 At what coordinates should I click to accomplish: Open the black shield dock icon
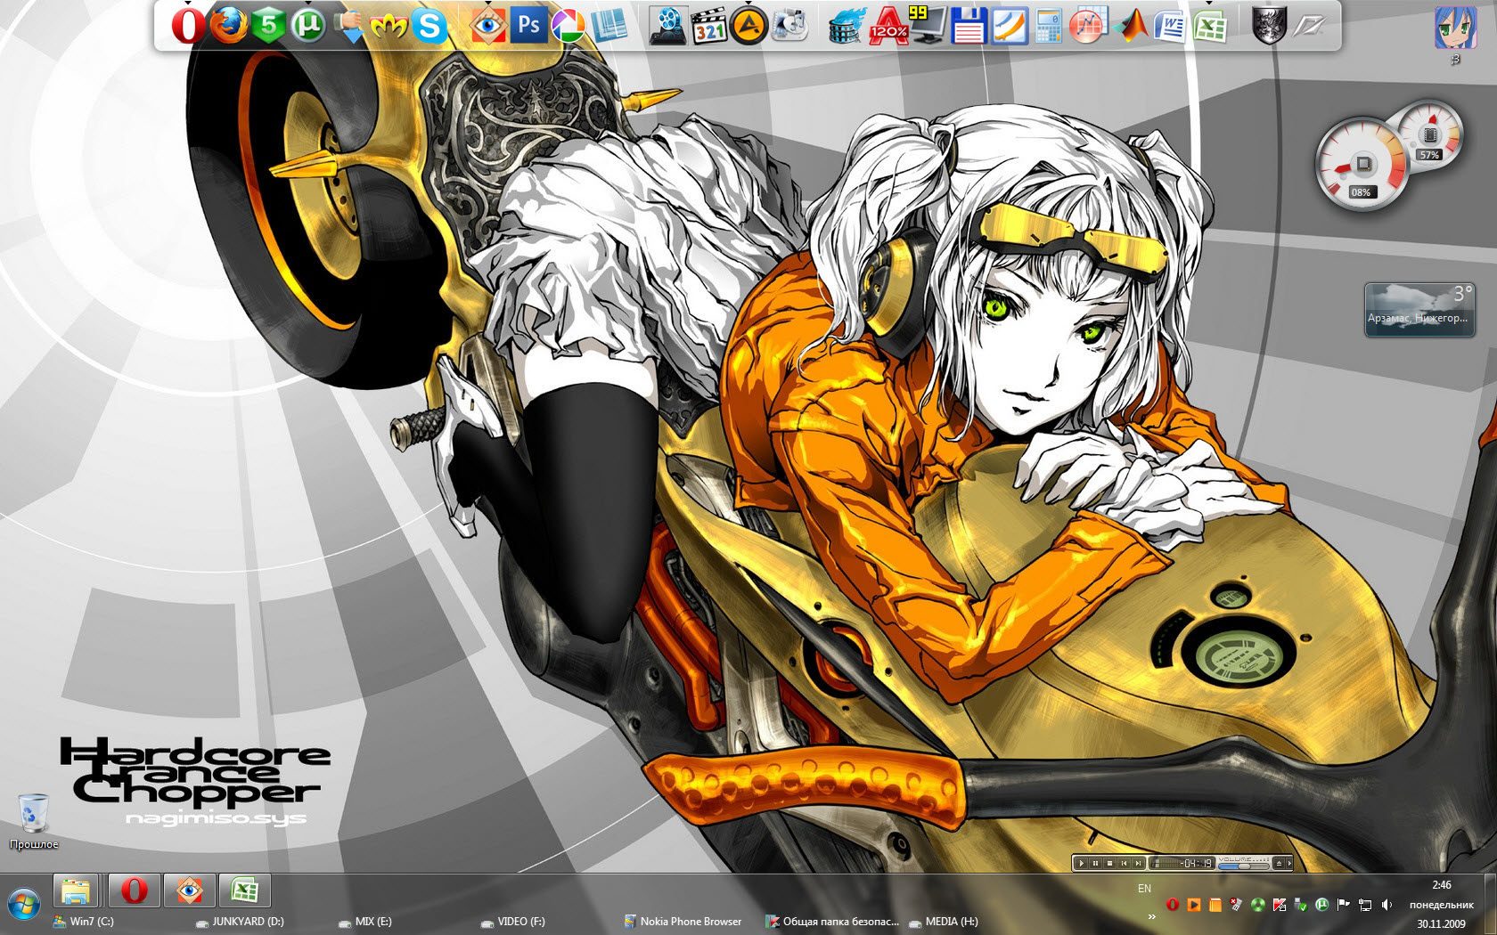[1268, 25]
